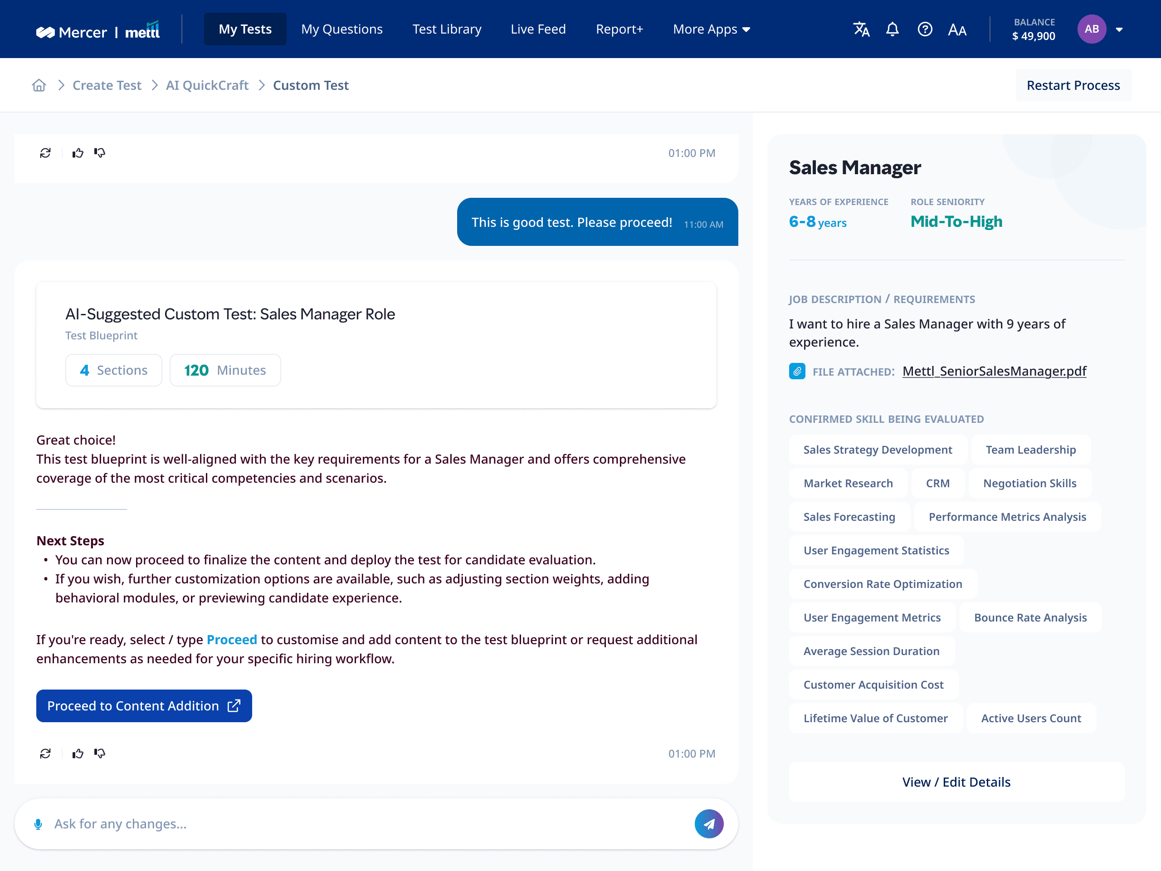The height and width of the screenshot is (871, 1161).
Task: Expand the More Apps dropdown
Action: (x=711, y=29)
